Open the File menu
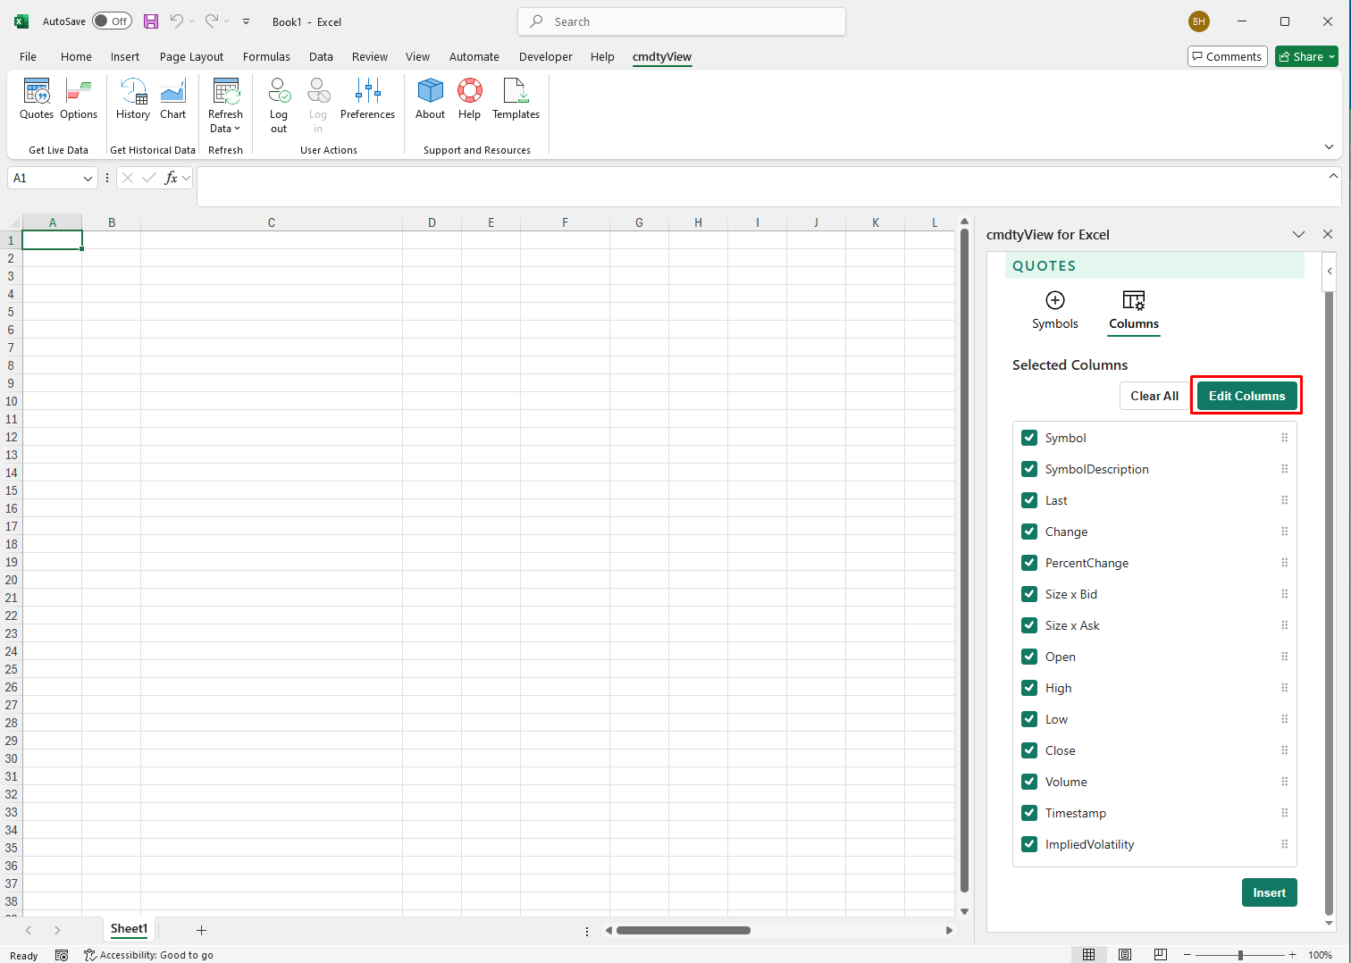This screenshot has height=963, width=1351. tap(29, 56)
